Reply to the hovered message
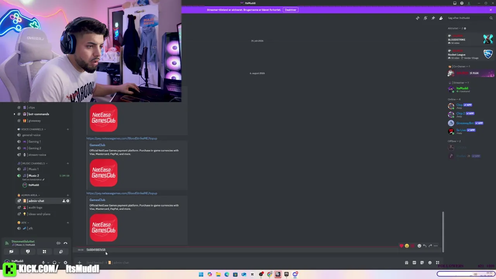 click(425, 246)
